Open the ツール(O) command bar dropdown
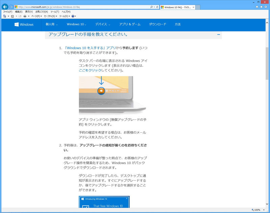Image resolution: width=270 pixels, height=213 pixels. pos(64,16)
